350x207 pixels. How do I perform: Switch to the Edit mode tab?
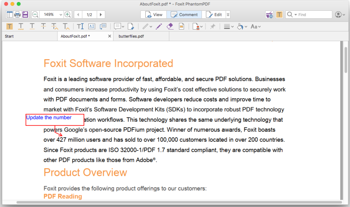214,15
